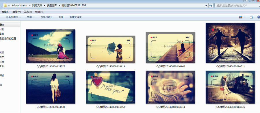Open help with the question mark icon

259,17
